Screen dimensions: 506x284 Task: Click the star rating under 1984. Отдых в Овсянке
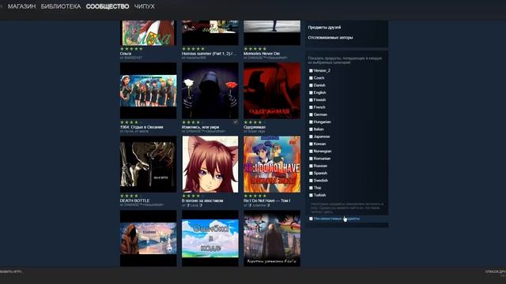tap(131, 122)
